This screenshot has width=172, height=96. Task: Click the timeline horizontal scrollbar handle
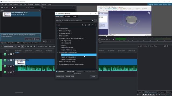(19, 93)
